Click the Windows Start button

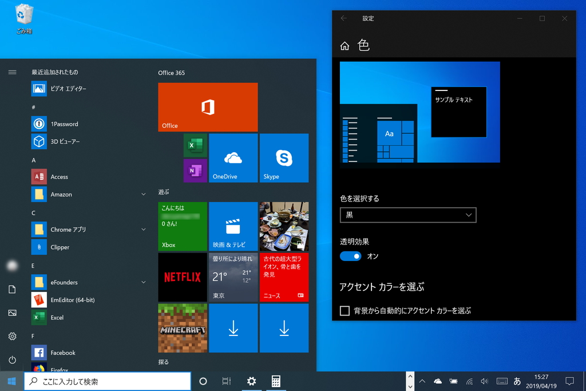click(11, 381)
